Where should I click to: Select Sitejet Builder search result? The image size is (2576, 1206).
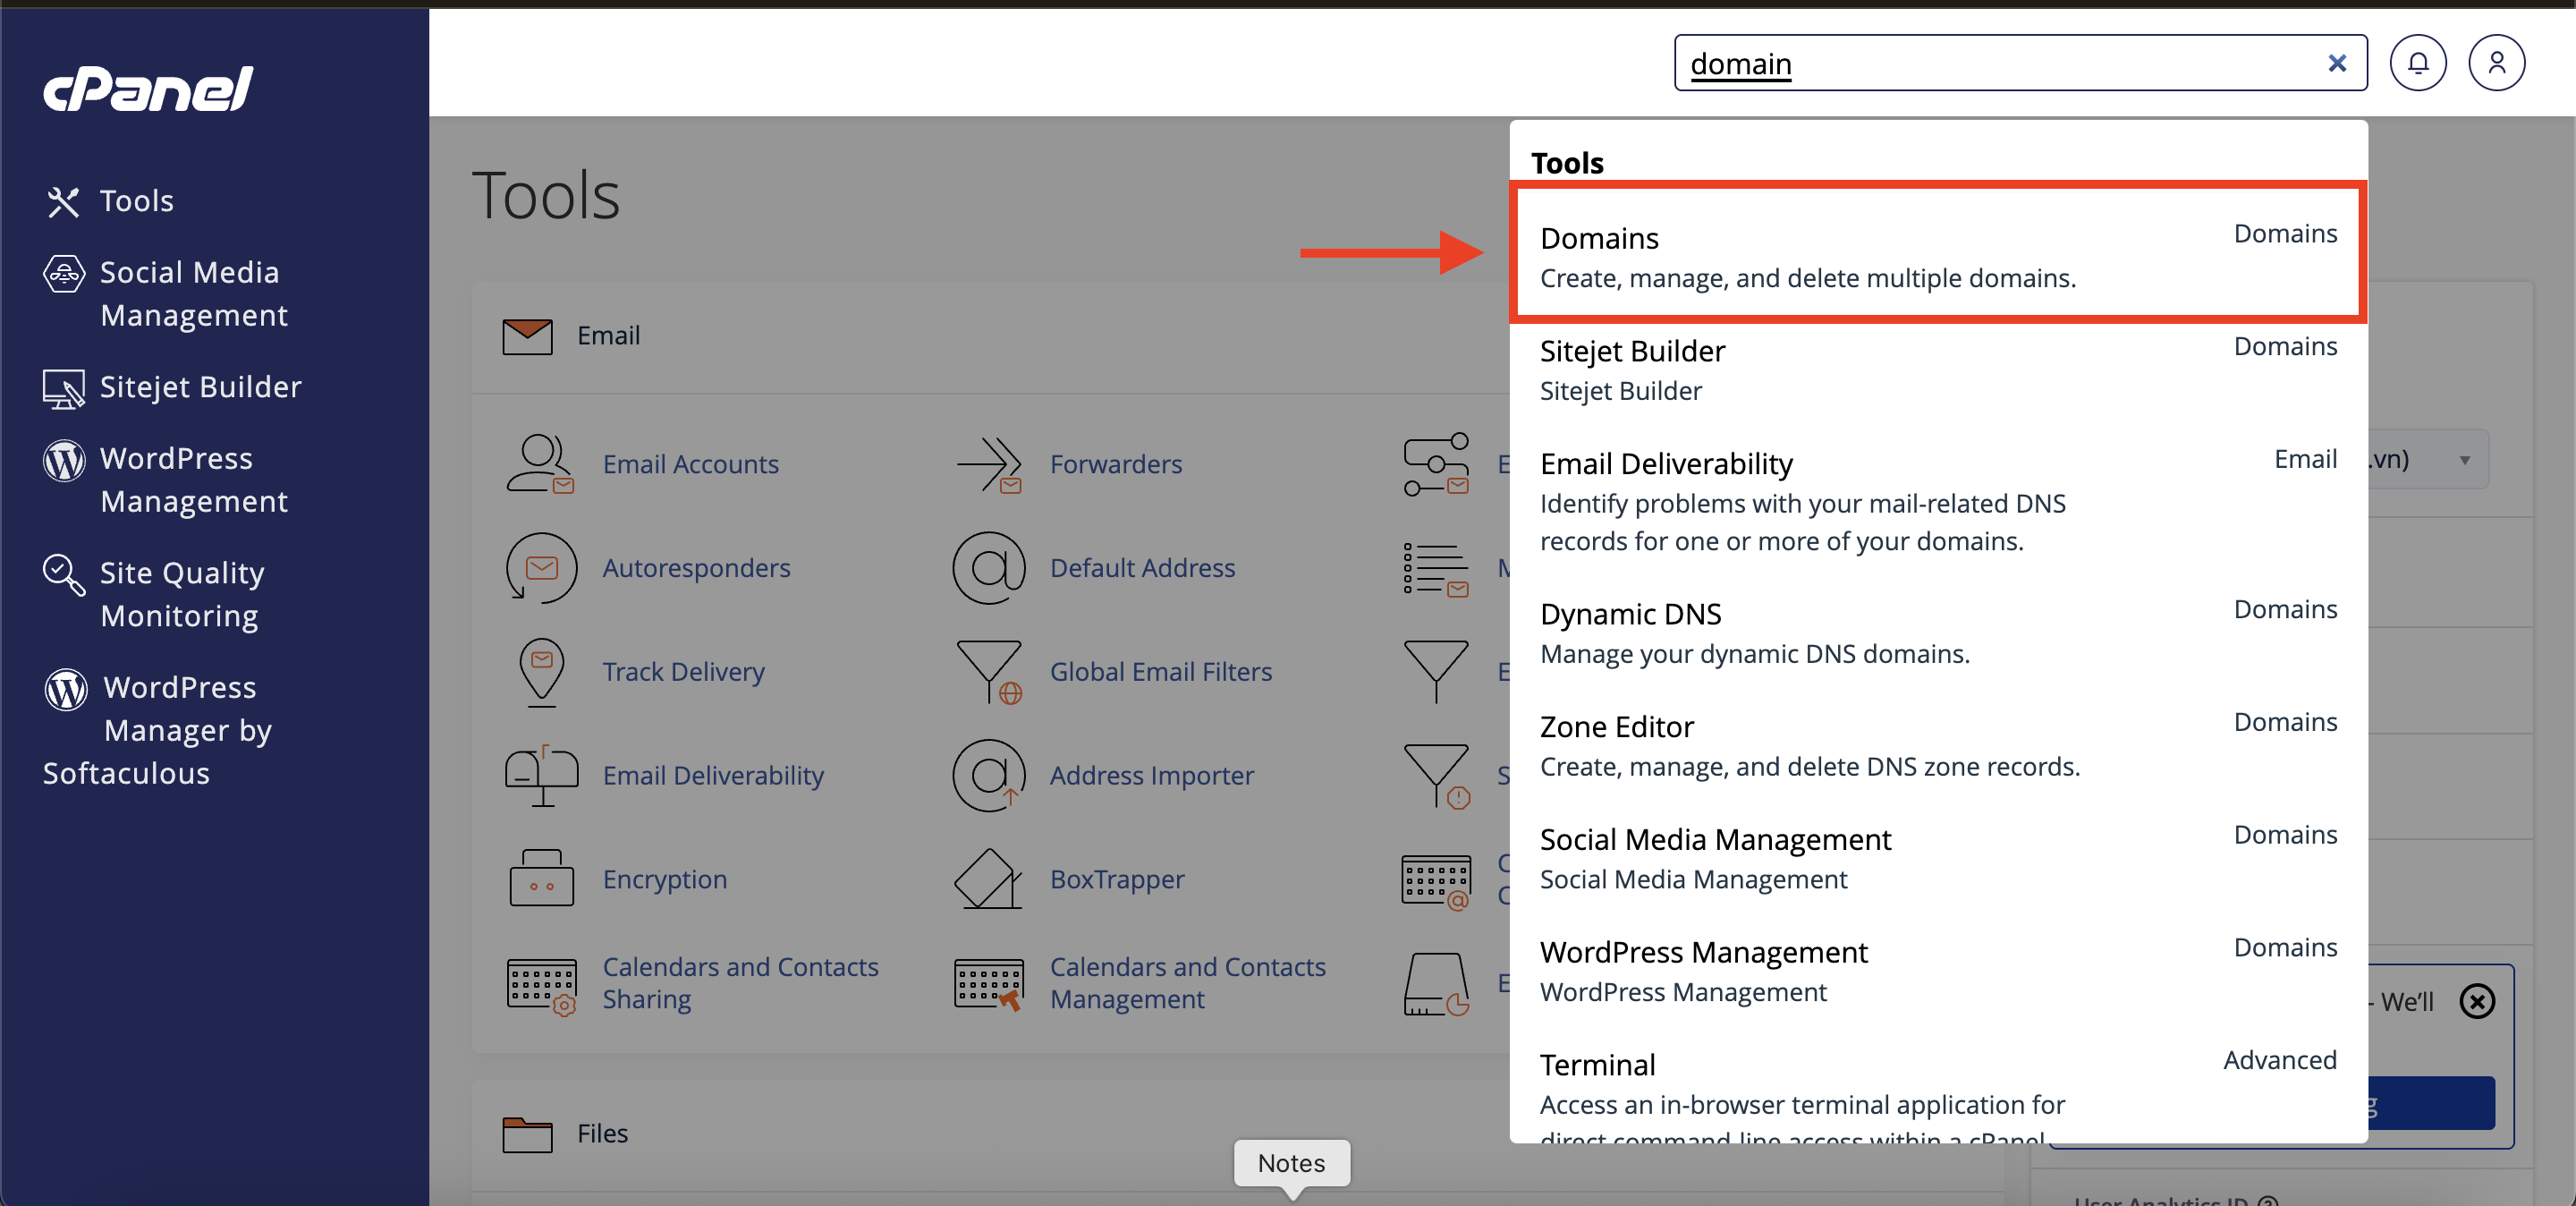pyautogui.click(x=1938, y=370)
